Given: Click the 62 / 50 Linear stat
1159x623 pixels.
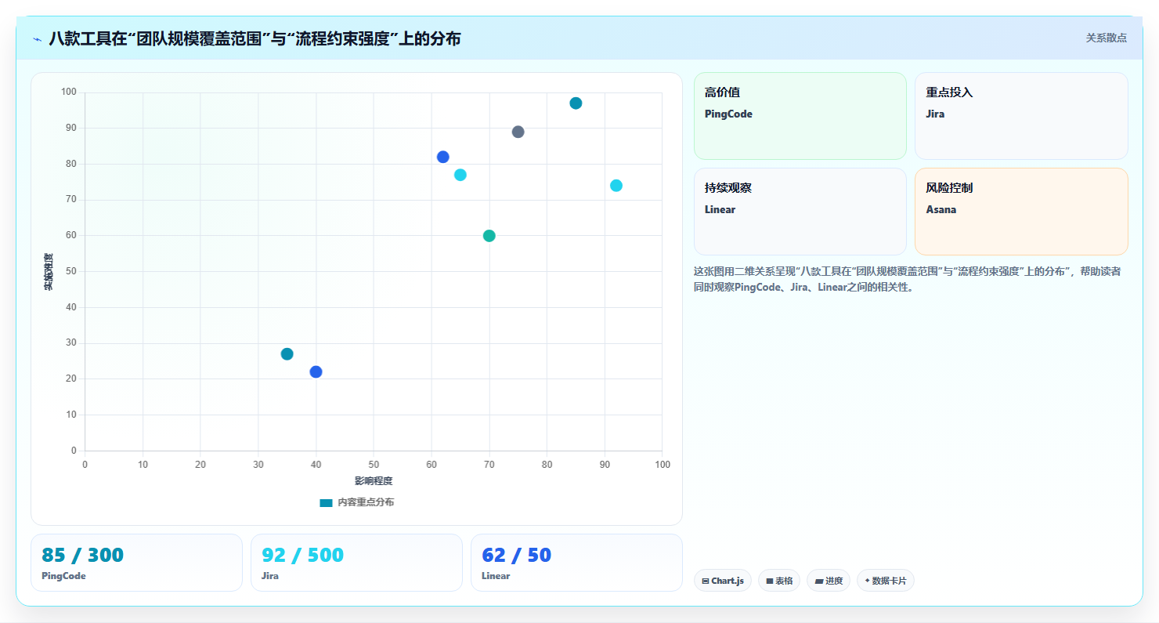Looking at the screenshot, I should [576, 563].
